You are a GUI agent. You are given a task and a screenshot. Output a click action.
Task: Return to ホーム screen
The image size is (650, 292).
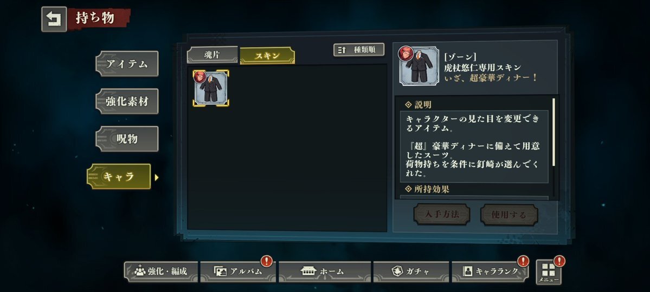325,272
